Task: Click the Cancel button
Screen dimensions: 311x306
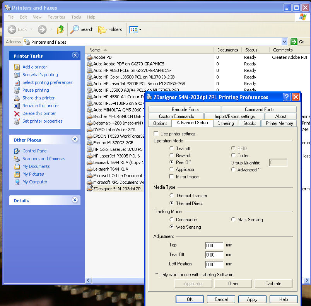Action: (221, 299)
